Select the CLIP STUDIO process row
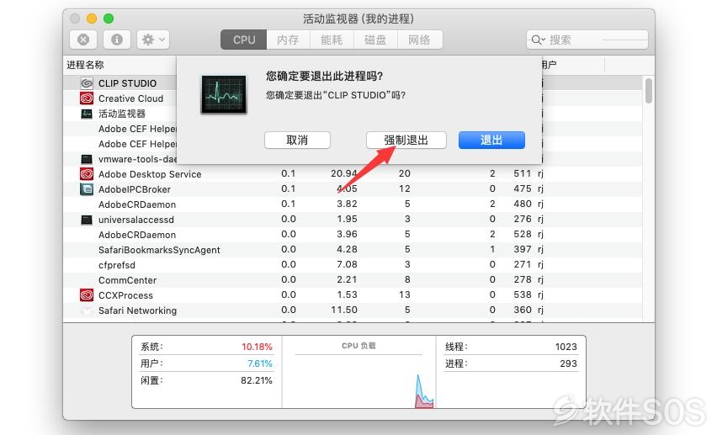Screen dimensions: 717x435 click(x=352, y=82)
